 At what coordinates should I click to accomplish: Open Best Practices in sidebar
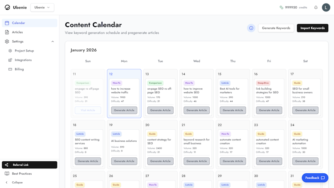(x=21, y=173)
